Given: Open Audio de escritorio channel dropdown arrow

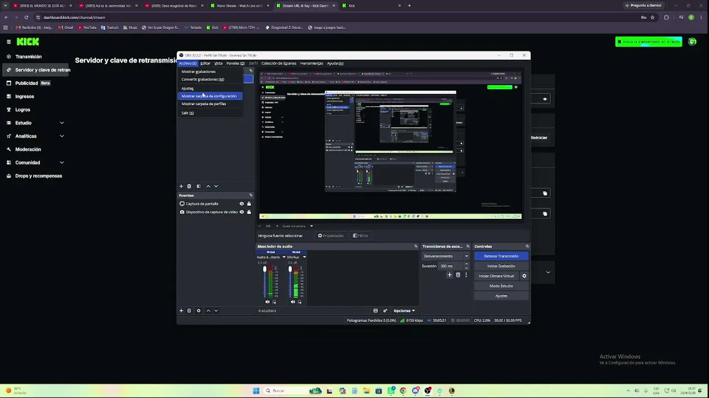Looking at the screenshot, I should pyautogui.click(x=284, y=257).
